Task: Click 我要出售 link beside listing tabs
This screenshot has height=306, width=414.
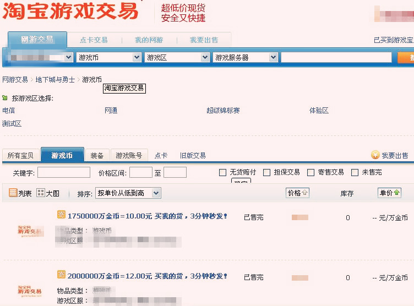Action: point(395,156)
